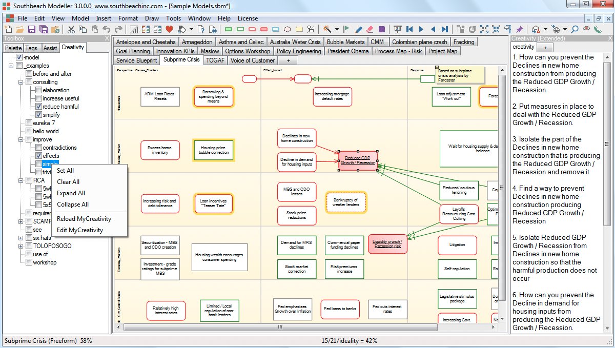This screenshot has width=615, height=348.
Task: Open the wand tool dropdown arrow
Action: pyautogui.click(x=337, y=29)
